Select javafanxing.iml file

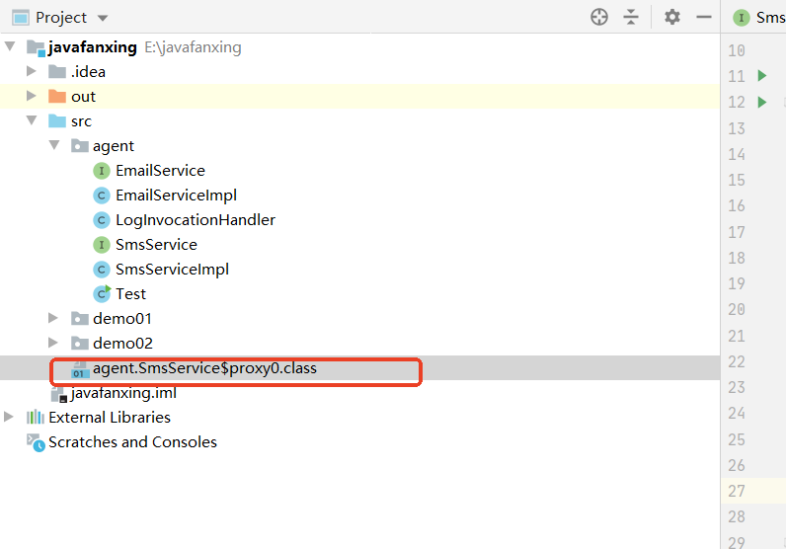(x=123, y=393)
